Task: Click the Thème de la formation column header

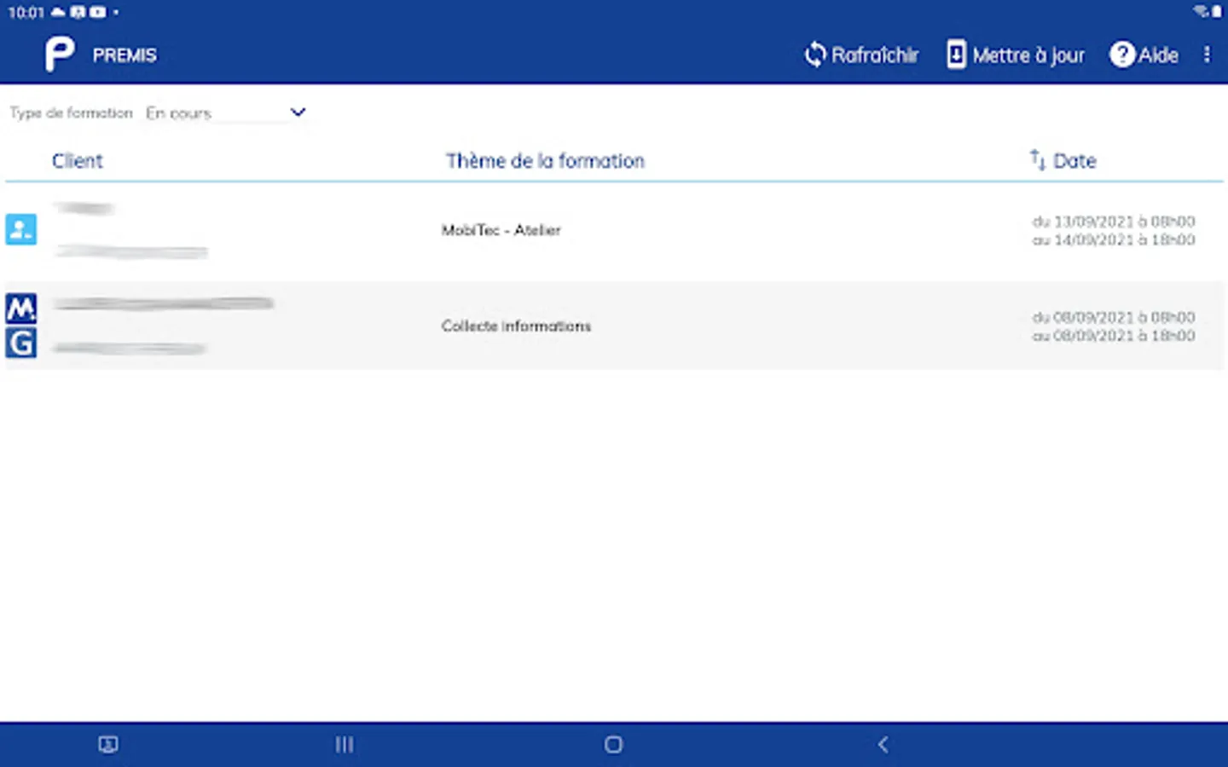Action: coord(545,160)
